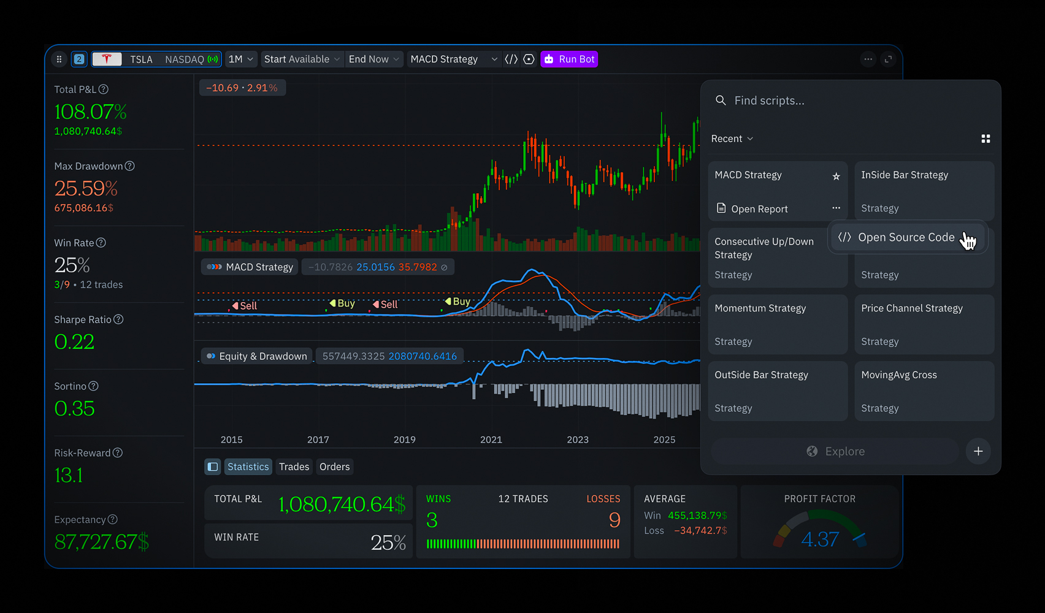Click the Sortino help icon
The height and width of the screenshot is (613, 1045).
pos(93,386)
